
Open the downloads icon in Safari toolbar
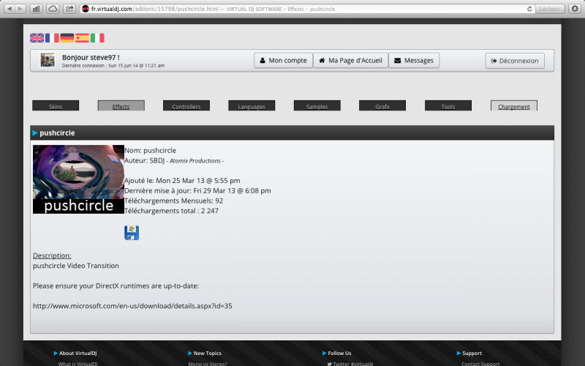point(575,9)
